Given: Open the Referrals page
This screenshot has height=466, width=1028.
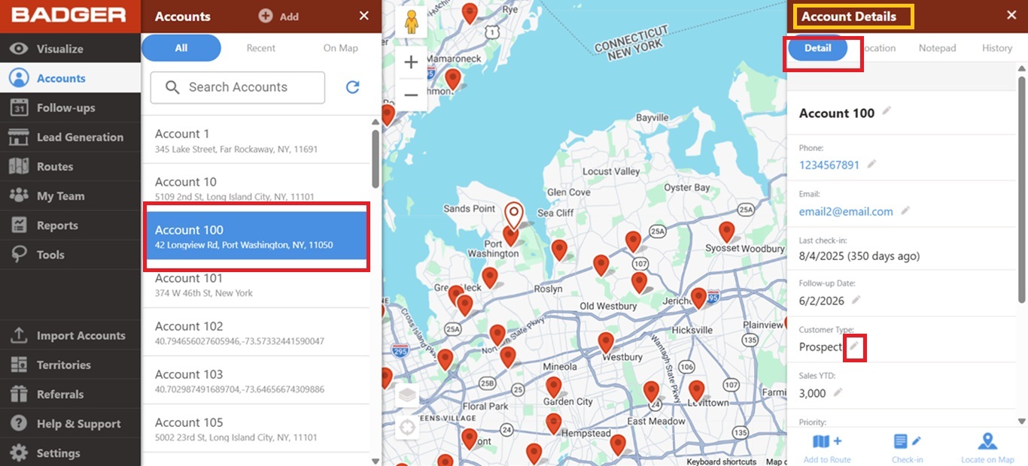Looking at the screenshot, I should click(70, 394).
